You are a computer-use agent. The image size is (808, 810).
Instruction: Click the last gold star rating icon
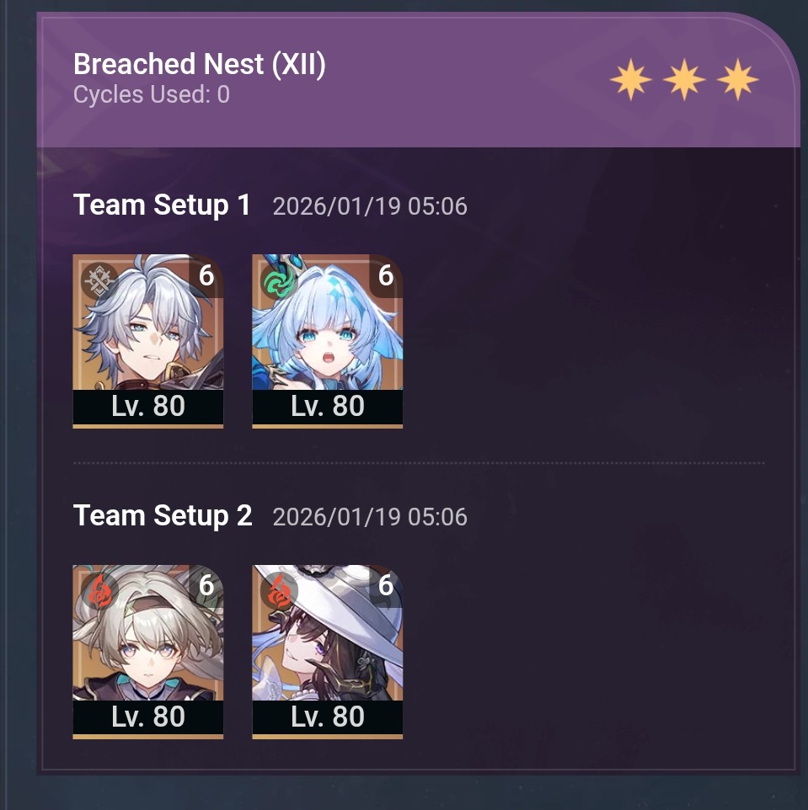click(x=738, y=79)
